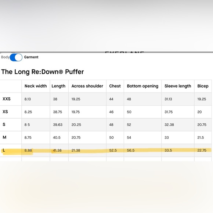Select the highlighted L size row label
Viewport: 213px width, 213px height.
click(x=4, y=150)
